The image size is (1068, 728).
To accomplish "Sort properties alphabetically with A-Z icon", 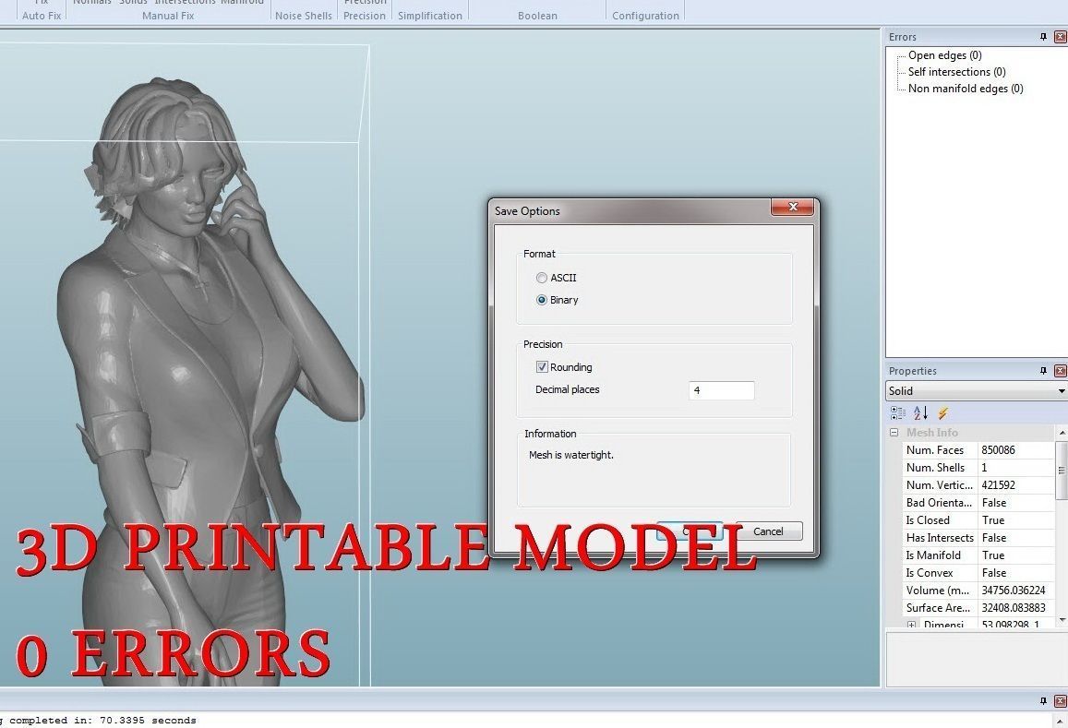I will click(921, 412).
